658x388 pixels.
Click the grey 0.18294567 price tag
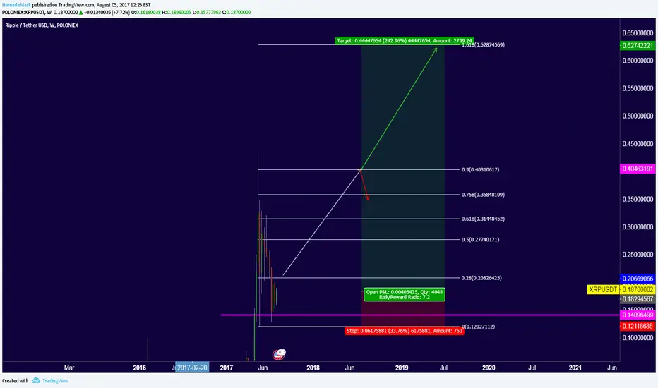pyautogui.click(x=638, y=299)
